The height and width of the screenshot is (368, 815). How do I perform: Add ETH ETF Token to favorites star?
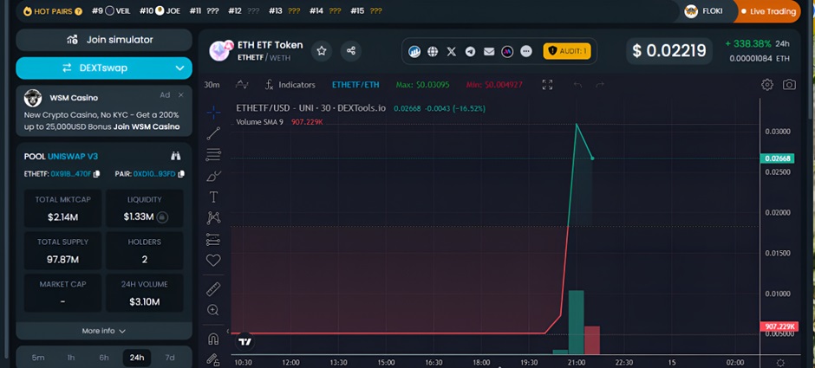tap(322, 51)
